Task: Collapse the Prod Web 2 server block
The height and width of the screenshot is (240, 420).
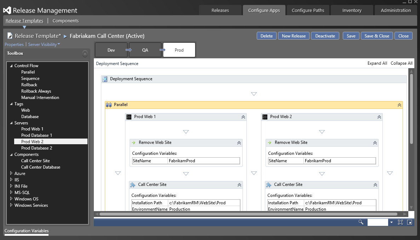Action: point(379,117)
